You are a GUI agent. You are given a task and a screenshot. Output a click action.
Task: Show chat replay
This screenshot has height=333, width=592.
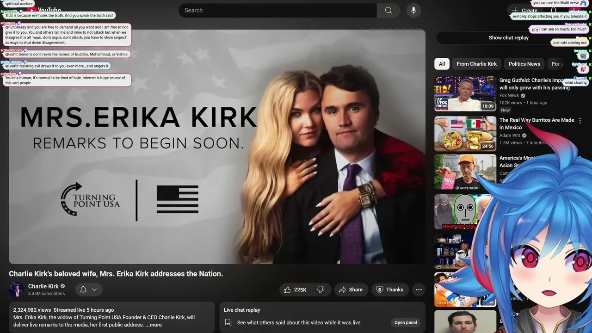pos(509,38)
